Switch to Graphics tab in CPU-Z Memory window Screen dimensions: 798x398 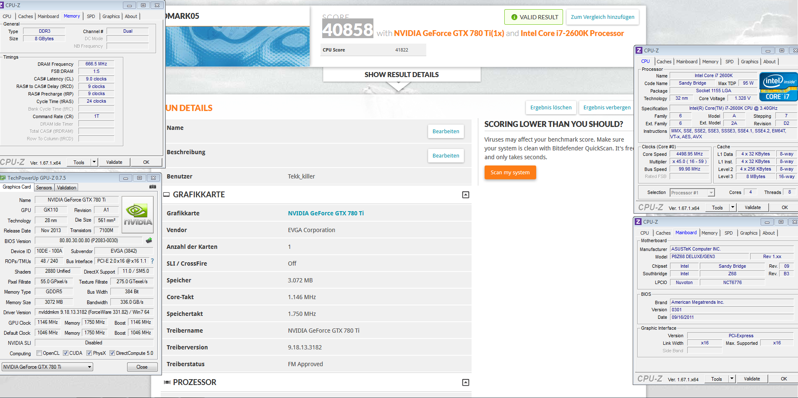coord(111,16)
